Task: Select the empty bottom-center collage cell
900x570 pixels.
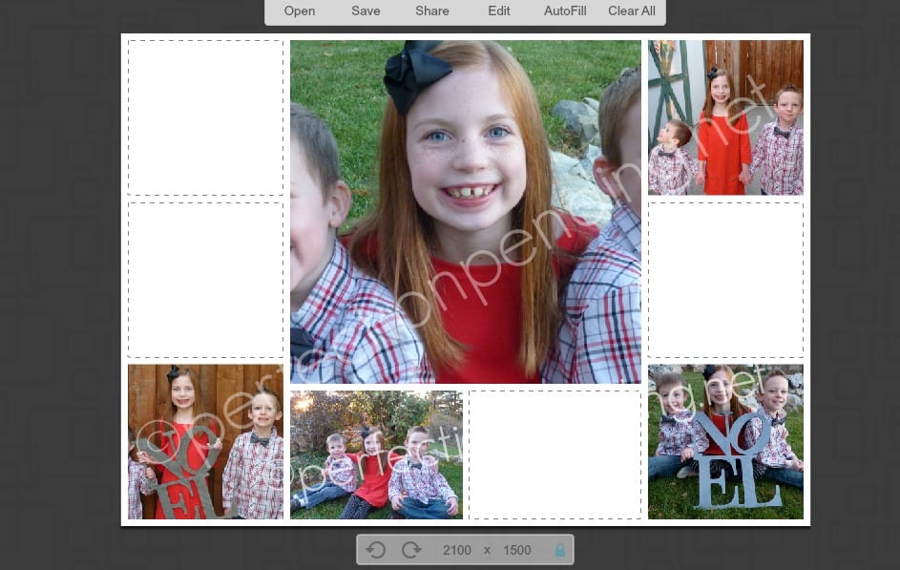Action: 555,454
